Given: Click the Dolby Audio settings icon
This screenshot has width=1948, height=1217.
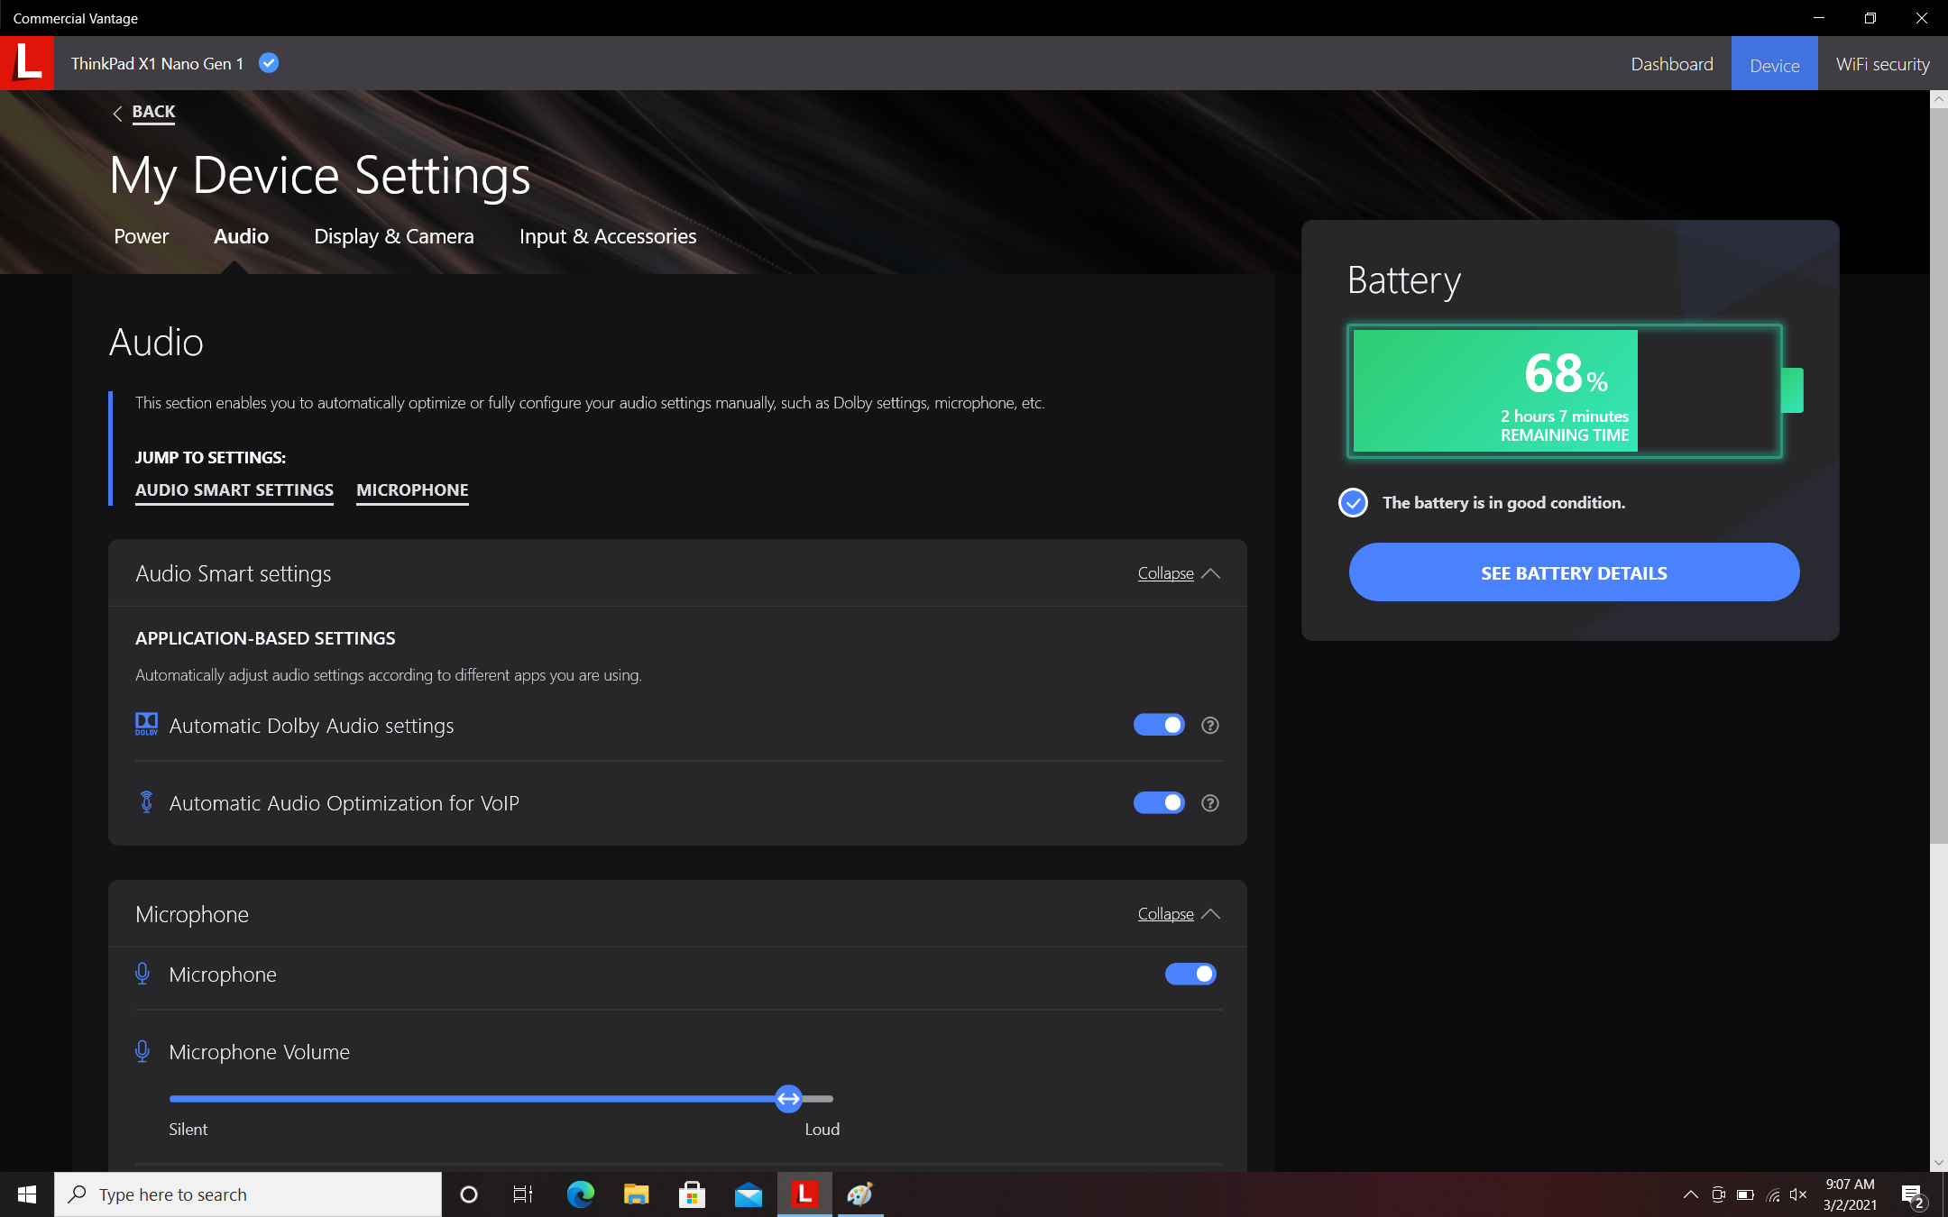Looking at the screenshot, I should 144,724.
